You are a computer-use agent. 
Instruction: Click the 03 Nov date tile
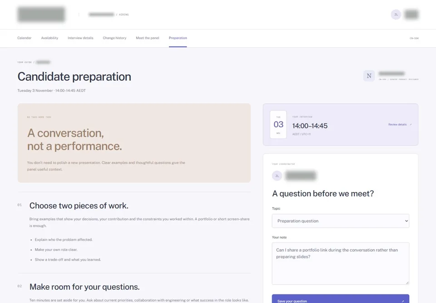tap(278, 124)
